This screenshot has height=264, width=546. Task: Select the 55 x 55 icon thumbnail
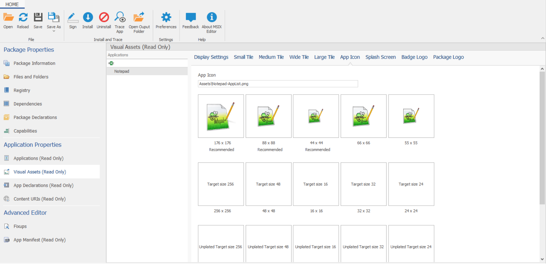[x=411, y=116]
